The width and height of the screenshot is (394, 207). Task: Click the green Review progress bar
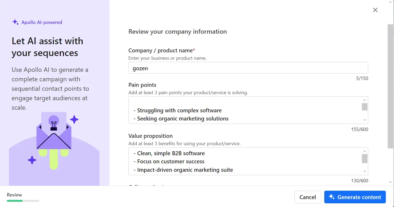tap(15, 201)
